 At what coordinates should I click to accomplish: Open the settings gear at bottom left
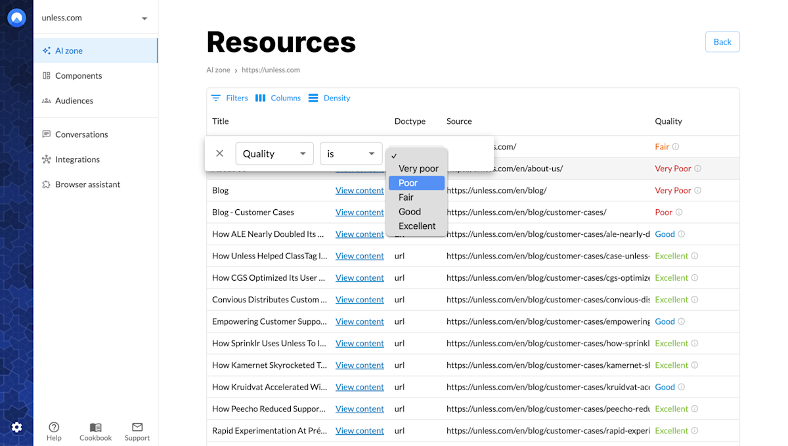click(16, 427)
